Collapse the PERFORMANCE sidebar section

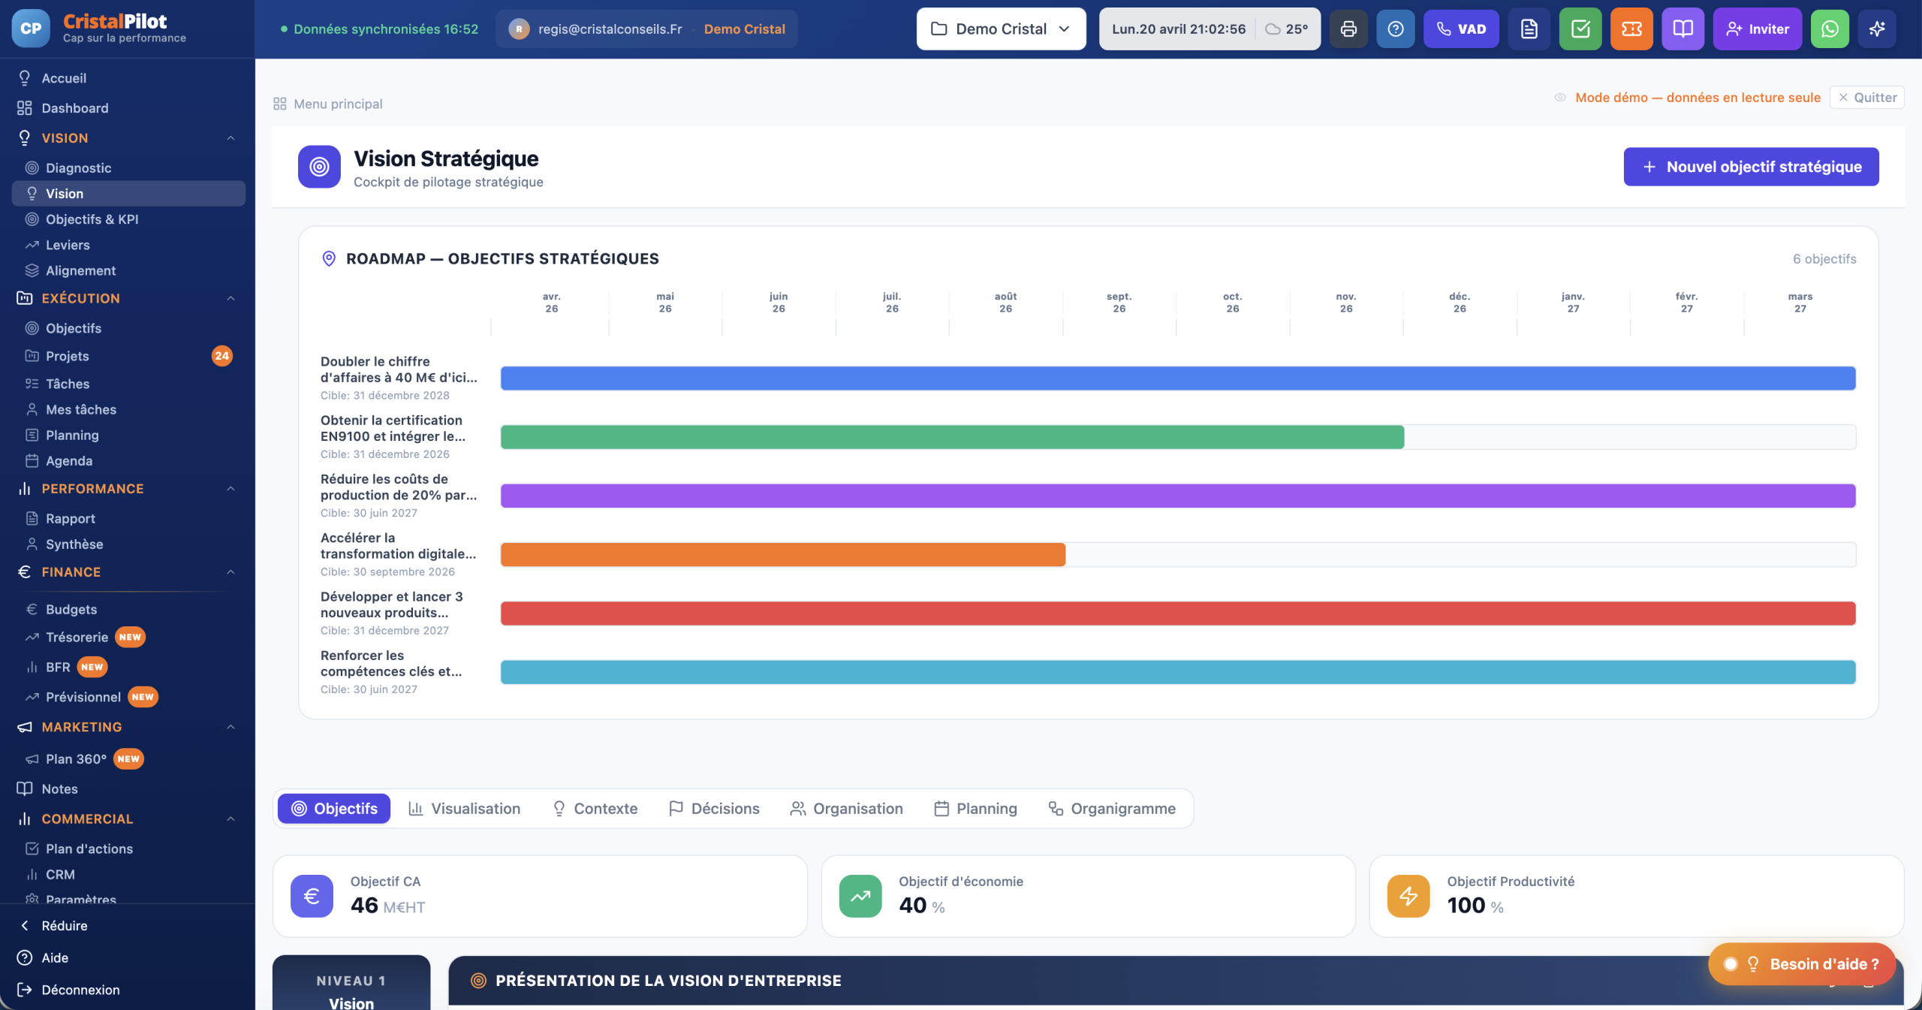click(x=230, y=489)
